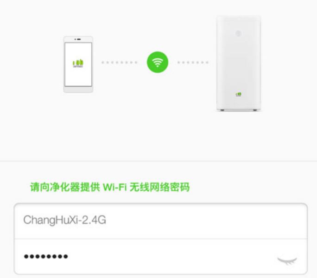Click the green Wi-Fi password prompt heading

(x=110, y=187)
